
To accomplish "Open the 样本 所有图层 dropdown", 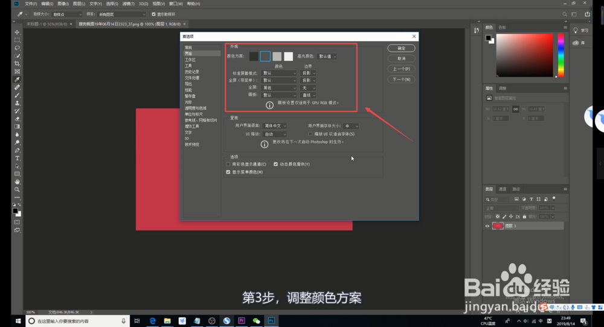I will tap(122, 14).
